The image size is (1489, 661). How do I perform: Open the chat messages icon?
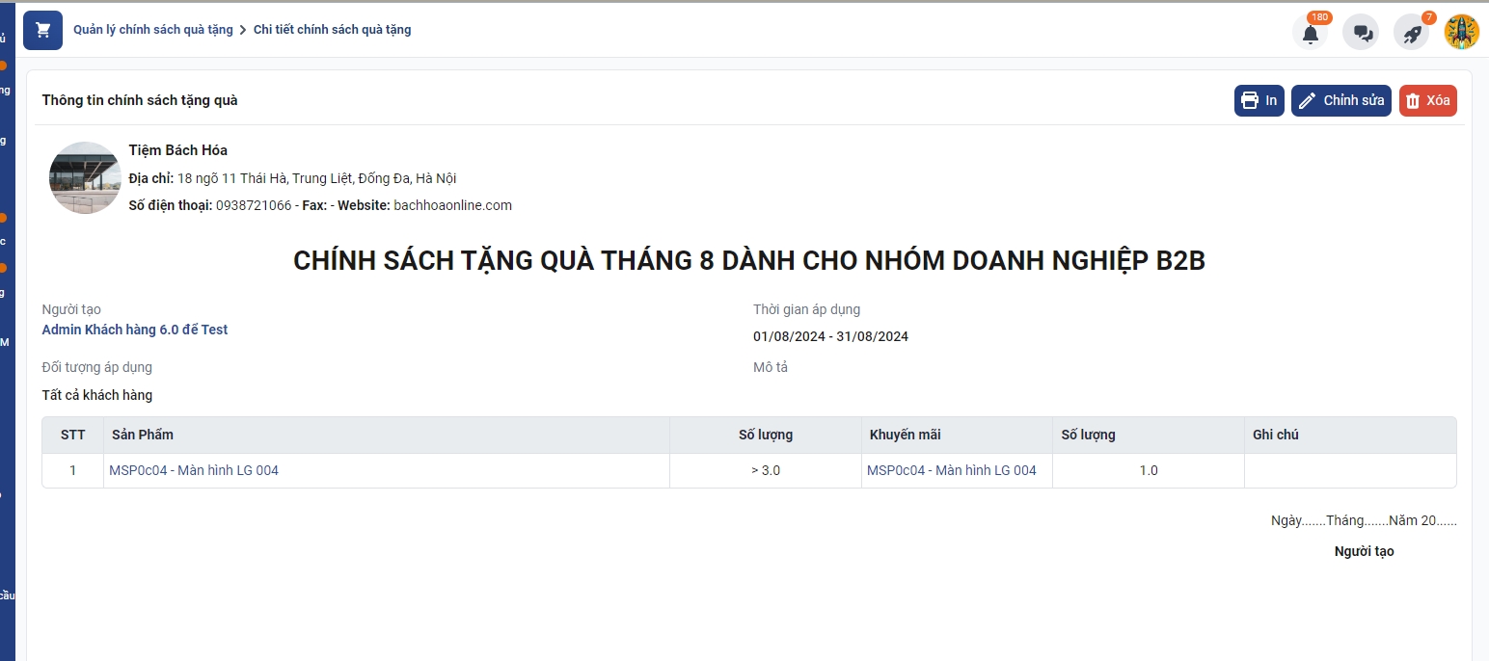[x=1363, y=33]
